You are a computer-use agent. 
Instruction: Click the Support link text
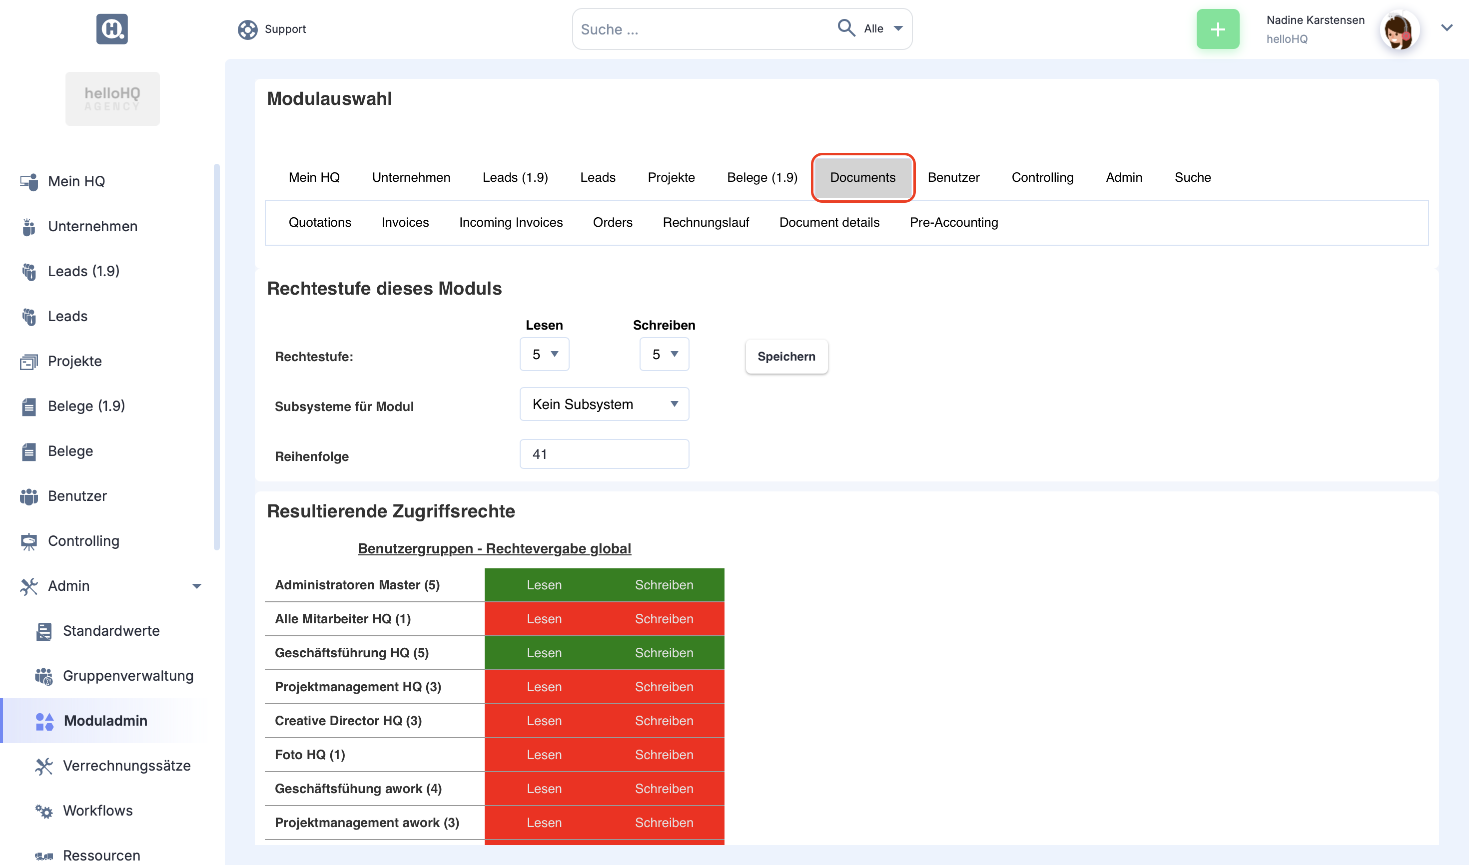pos(285,29)
